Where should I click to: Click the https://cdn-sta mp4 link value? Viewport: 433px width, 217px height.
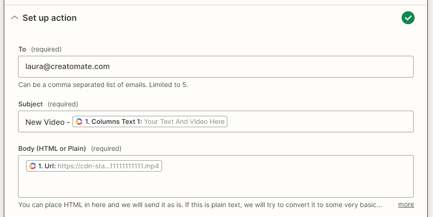108,166
